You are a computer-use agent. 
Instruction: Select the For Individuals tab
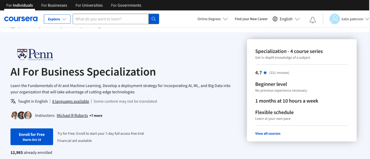(20, 5)
